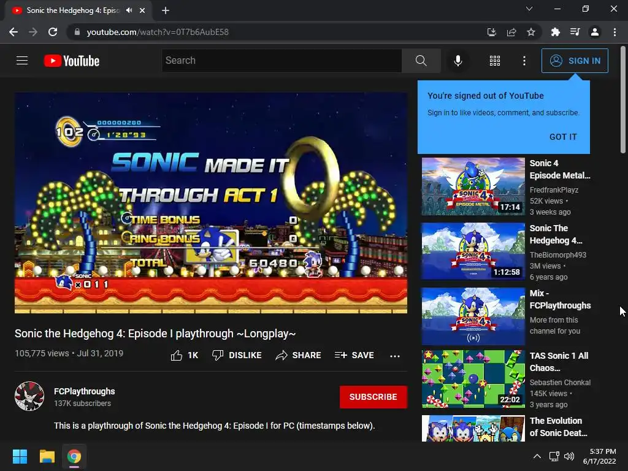628x471 pixels.
Task: Open clock showing 5:37 PM
Action: tap(600, 456)
